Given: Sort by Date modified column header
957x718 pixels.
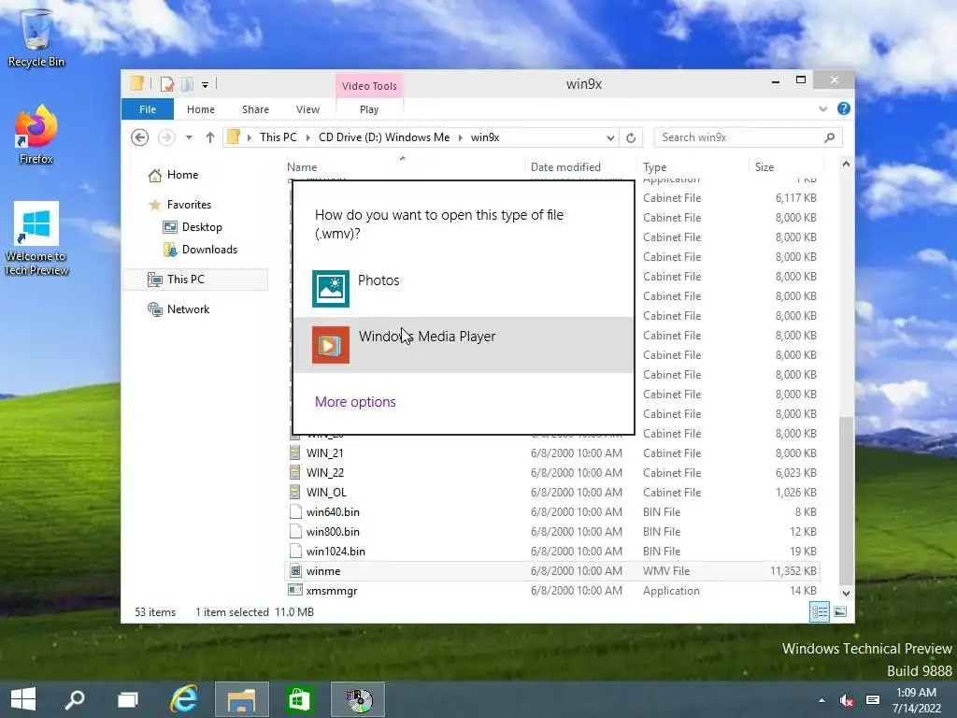Looking at the screenshot, I should click(x=565, y=167).
